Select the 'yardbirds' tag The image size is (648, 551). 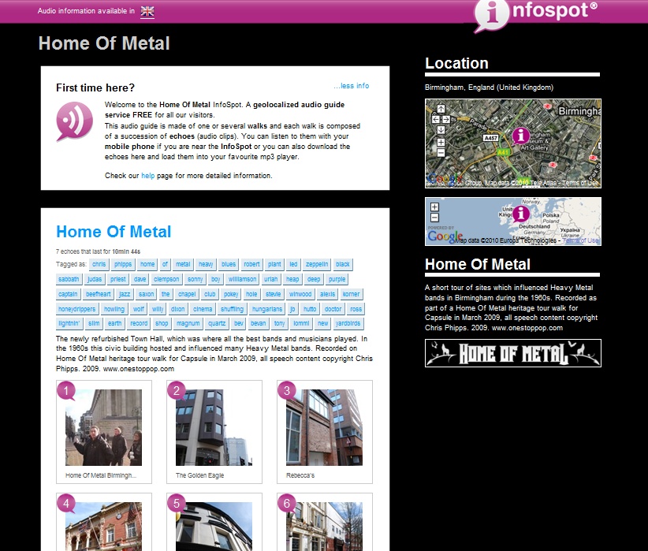pyautogui.click(x=348, y=323)
